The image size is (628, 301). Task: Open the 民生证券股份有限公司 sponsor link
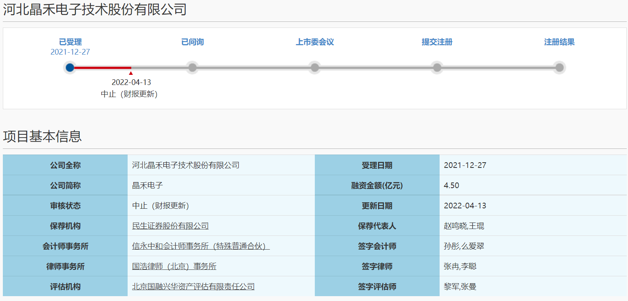(x=171, y=226)
